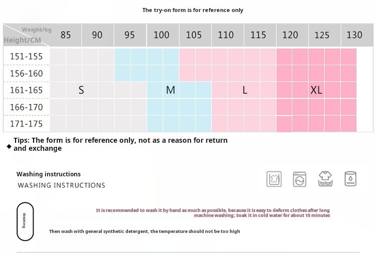
Task: Click the 151-155 height row header
Action: 27,57
